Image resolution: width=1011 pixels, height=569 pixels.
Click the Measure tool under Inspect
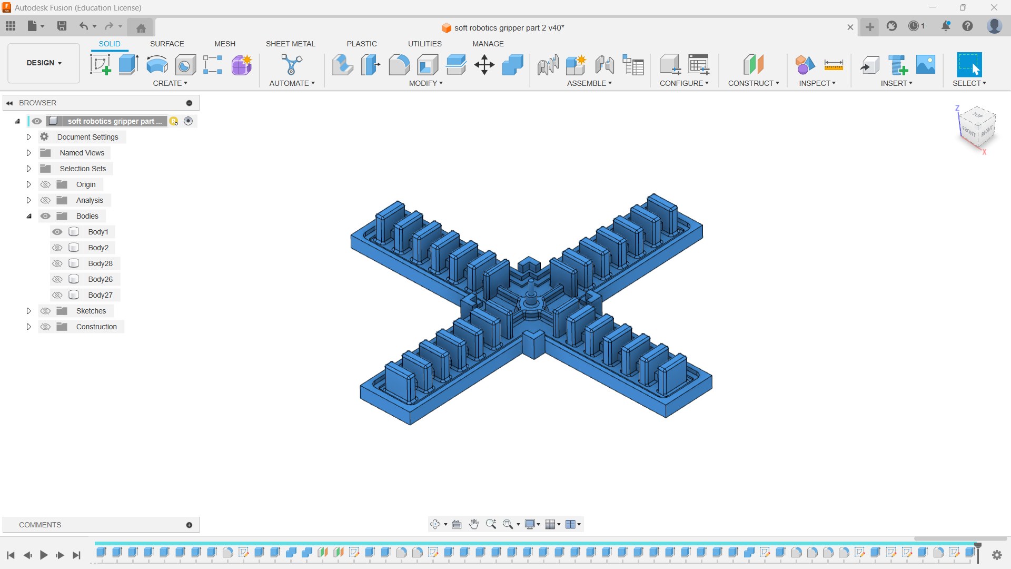click(x=834, y=65)
